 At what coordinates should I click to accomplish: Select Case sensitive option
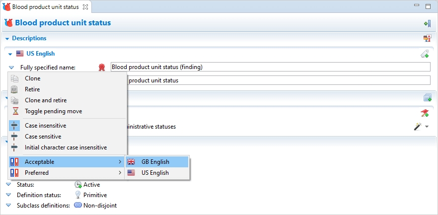43,137
